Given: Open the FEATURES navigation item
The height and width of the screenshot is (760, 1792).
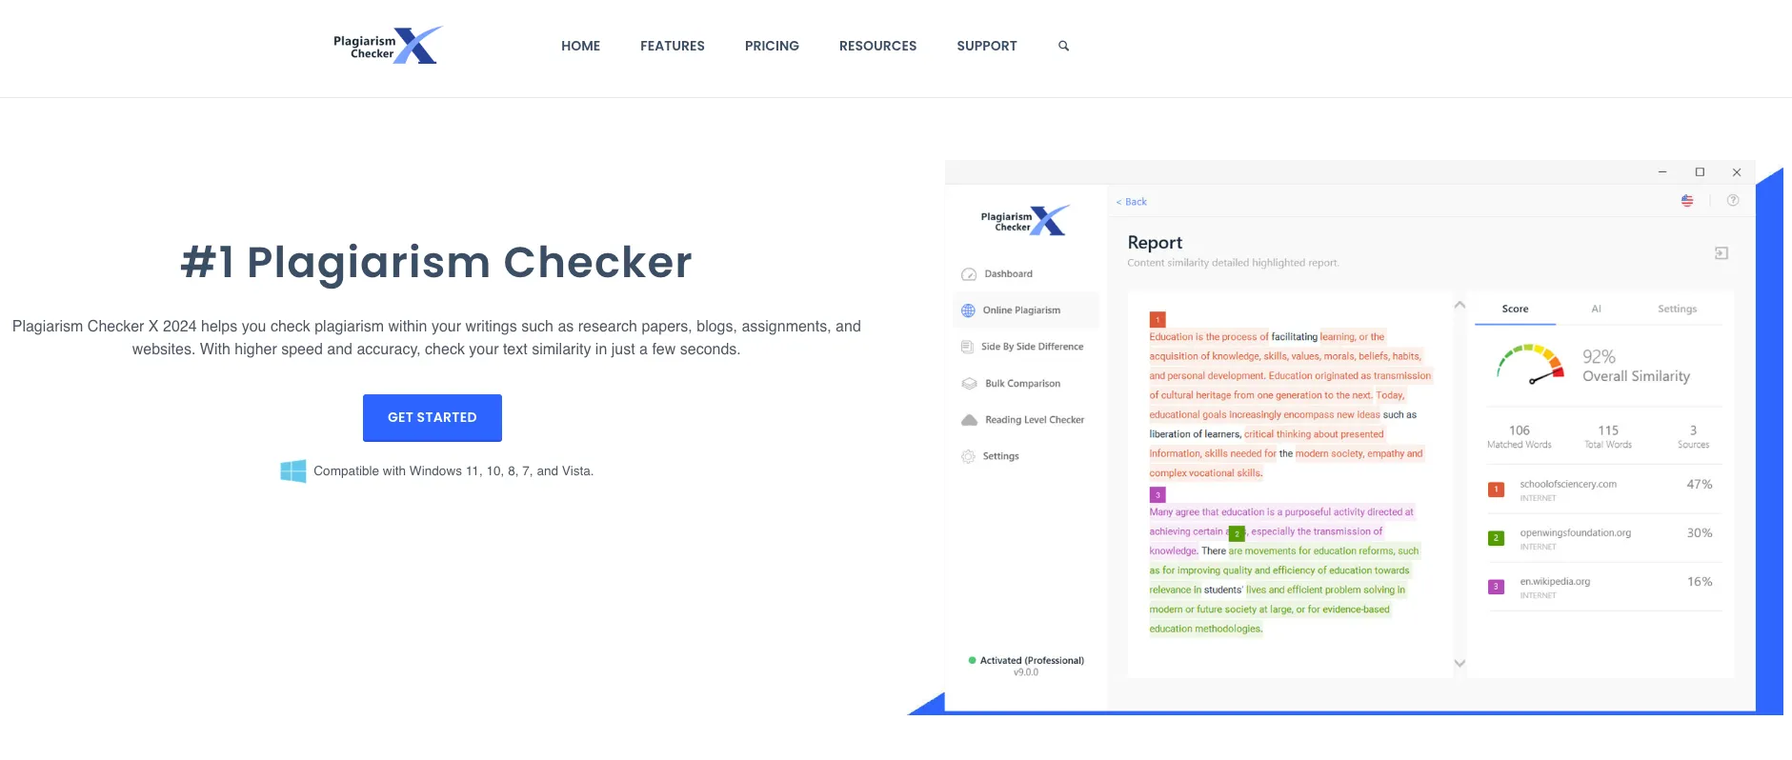Looking at the screenshot, I should pyautogui.click(x=673, y=46).
